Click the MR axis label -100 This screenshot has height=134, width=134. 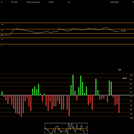tap(131, 118)
